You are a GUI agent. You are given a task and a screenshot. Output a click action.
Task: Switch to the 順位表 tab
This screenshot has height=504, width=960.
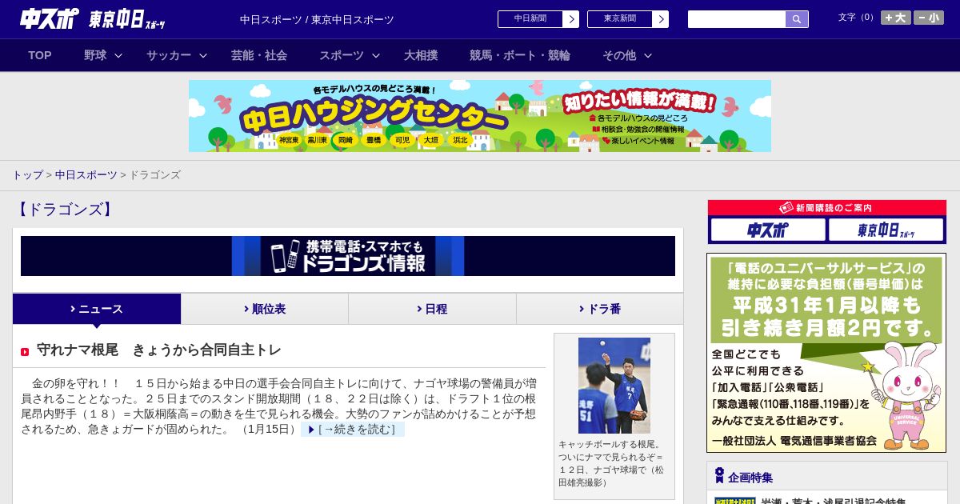[x=265, y=309]
